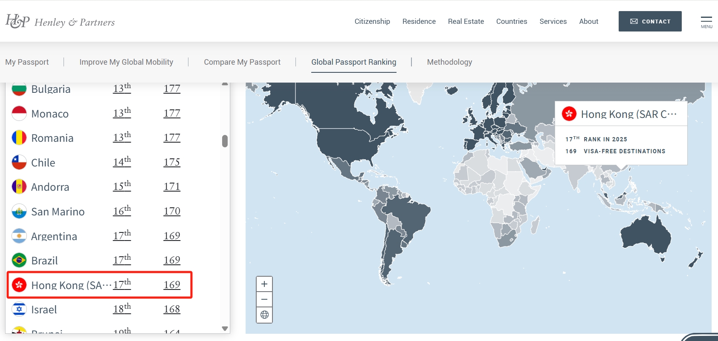Reset map view with globe icon
Screen dimensions: 718x341
pyautogui.click(x=264, y=315)
